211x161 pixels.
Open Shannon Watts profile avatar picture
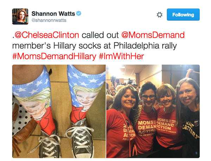pyautogui.click(x=20, y=16)
